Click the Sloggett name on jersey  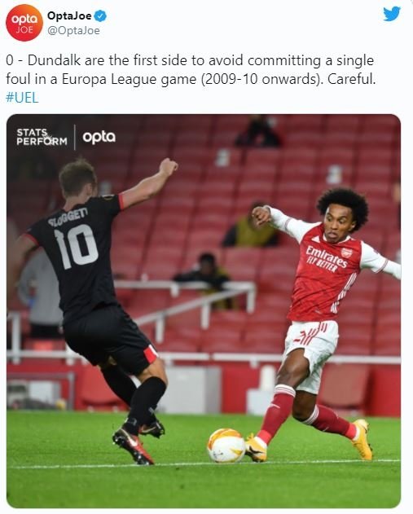click(68, 217)
